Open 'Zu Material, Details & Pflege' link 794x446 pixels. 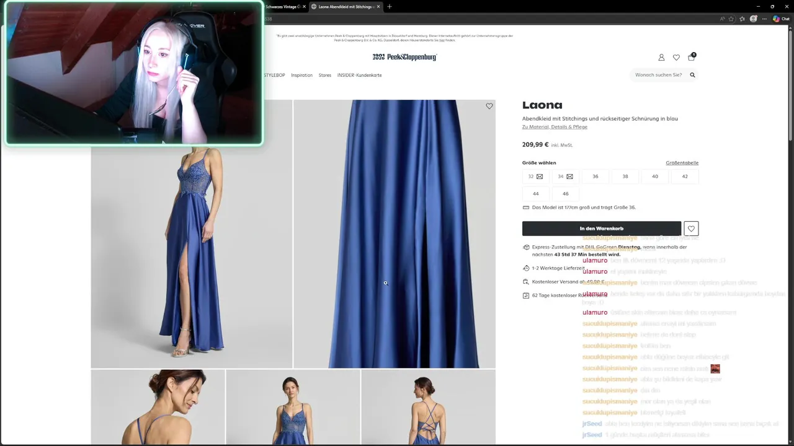click(555, 127)
